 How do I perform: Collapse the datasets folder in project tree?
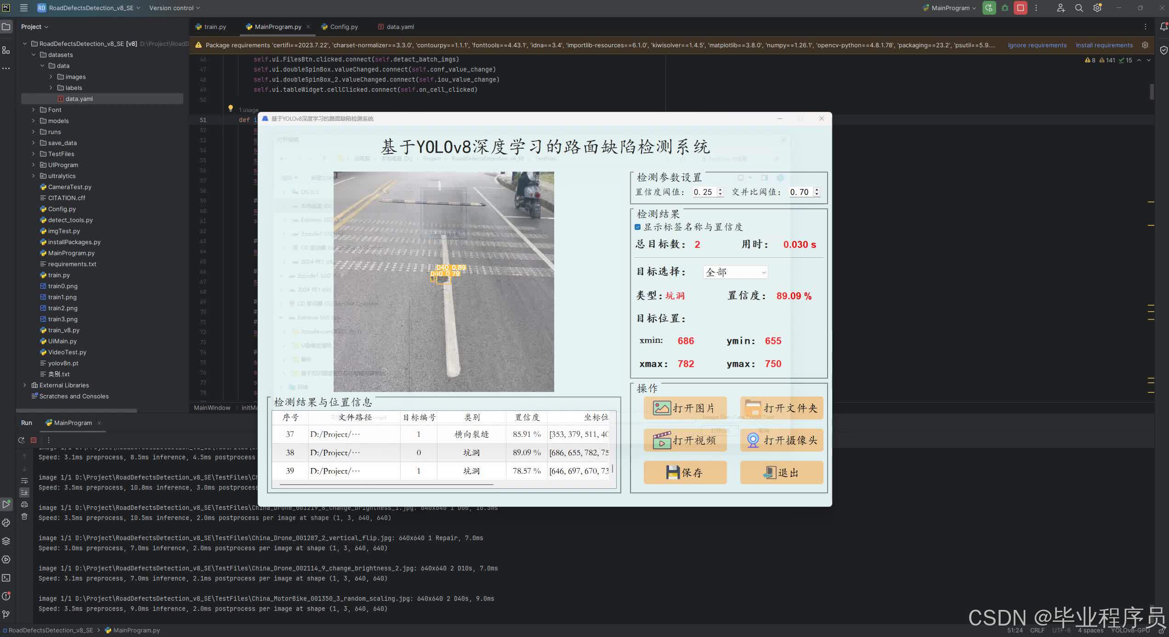34,55
